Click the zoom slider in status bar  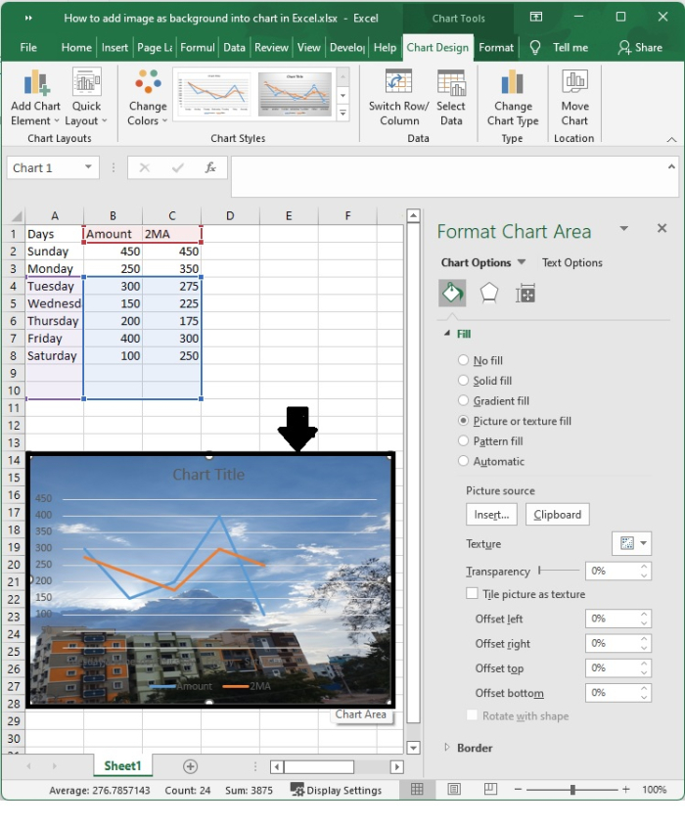[x=572, y=790]
